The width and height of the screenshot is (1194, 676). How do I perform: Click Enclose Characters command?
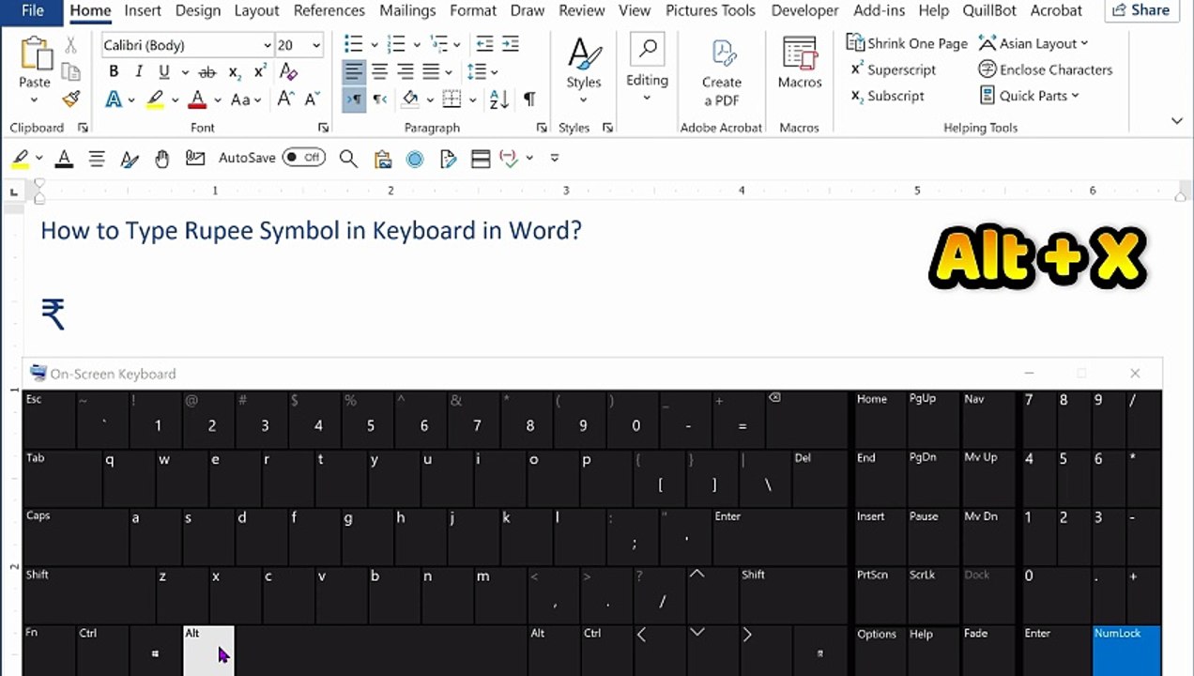click(x=1046, y=69)
